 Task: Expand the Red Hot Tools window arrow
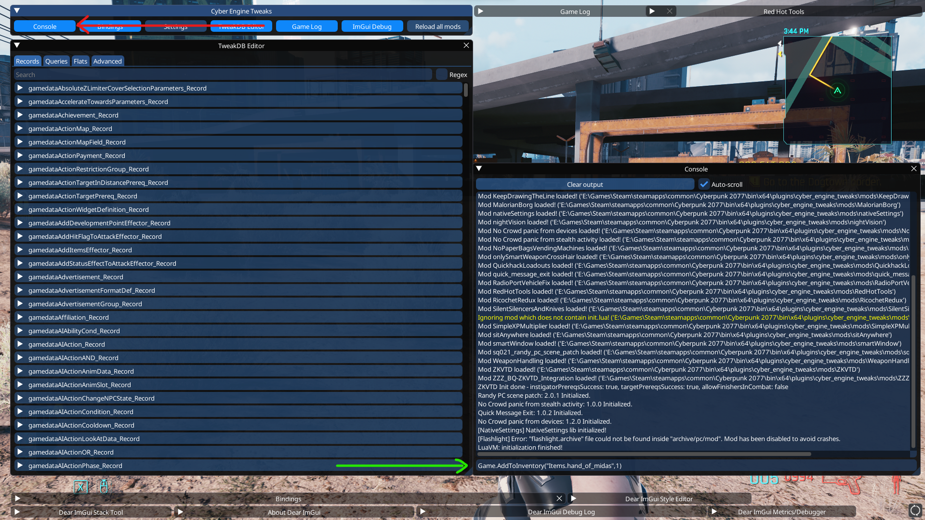pyautogui.click(x=652, y=11)
